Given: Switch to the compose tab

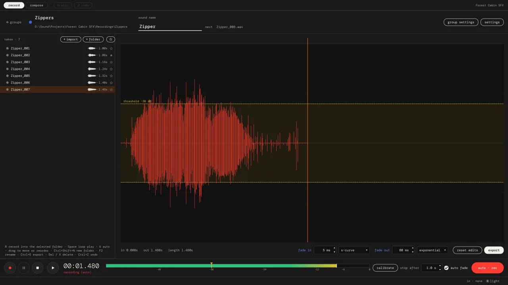Looking at the screenshot, I should click(37, 5).
